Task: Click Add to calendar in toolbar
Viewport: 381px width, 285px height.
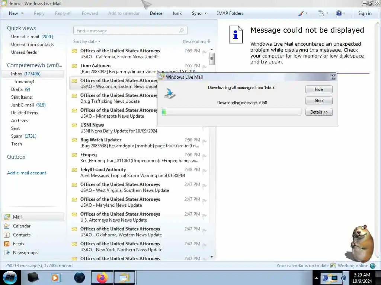Action: [x=124, y=13]
